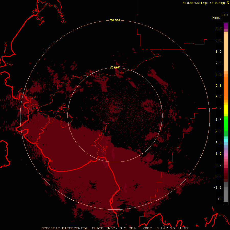Click the NEXLAB-College of DuPage watermark text
Viewport: 230px width, 230px height.
pyautogui.click(x=204, y=3)
